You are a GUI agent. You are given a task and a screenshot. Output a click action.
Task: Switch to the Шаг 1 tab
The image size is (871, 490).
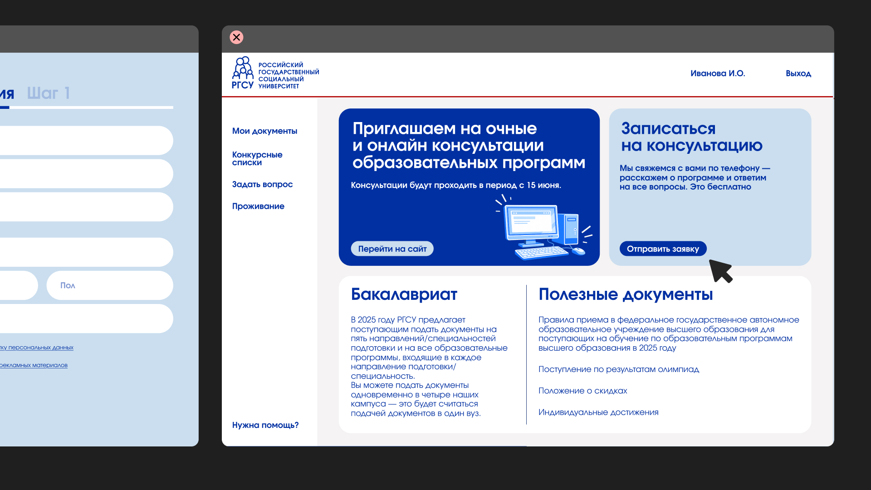click(x=49, y=93)
